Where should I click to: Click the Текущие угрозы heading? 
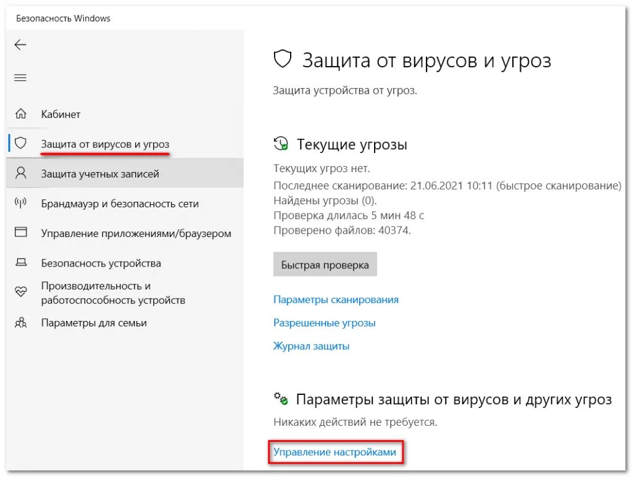[x=352, y=144]
